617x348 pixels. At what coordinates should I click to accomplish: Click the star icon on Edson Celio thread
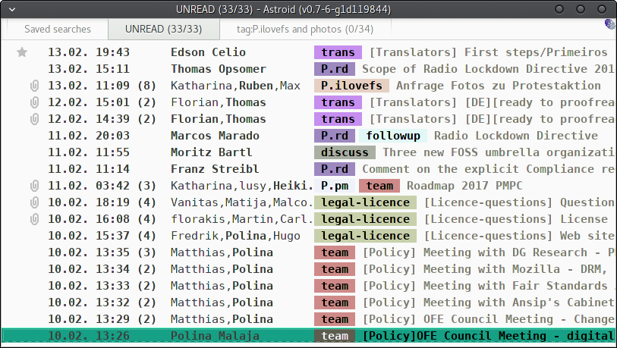(22, 52)
